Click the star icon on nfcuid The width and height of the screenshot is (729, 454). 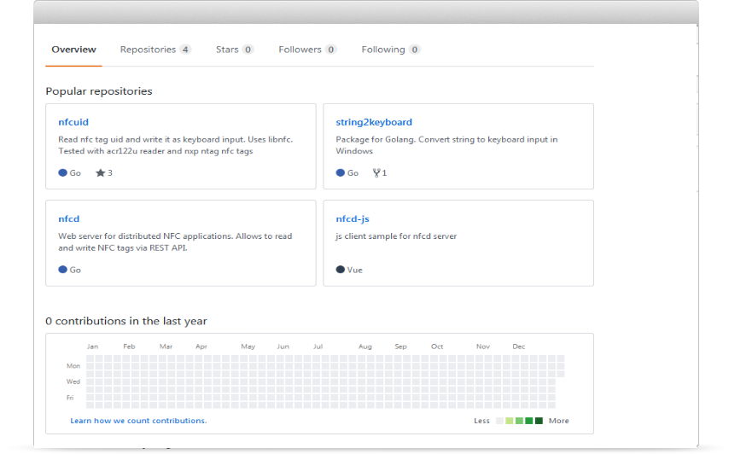[x=100, y=172]
